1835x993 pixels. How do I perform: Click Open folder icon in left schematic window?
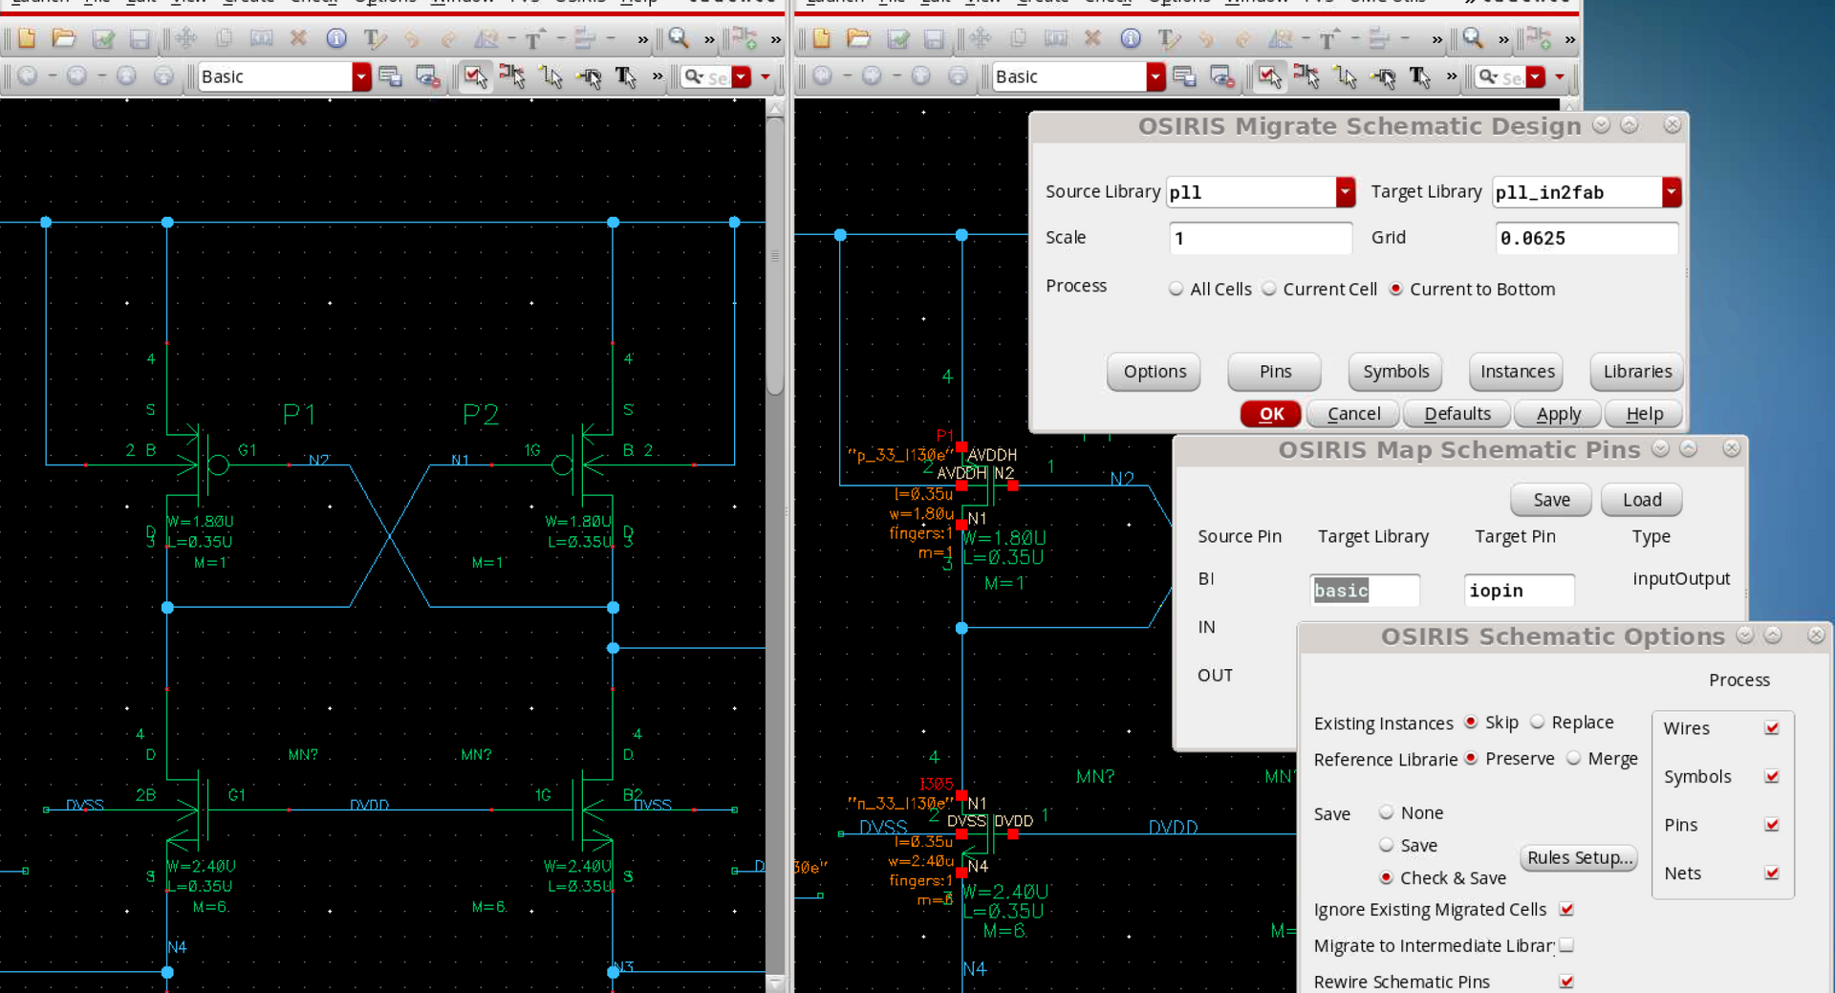(x=64, y=38)
